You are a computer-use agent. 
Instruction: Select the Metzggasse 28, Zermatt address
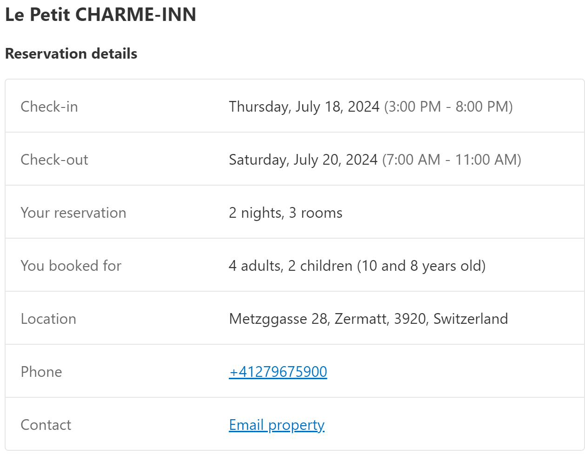(x=309, y=319)
